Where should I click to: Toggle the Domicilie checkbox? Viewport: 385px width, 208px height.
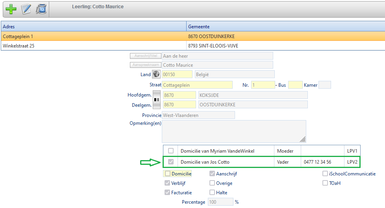(x=168, y=173)
